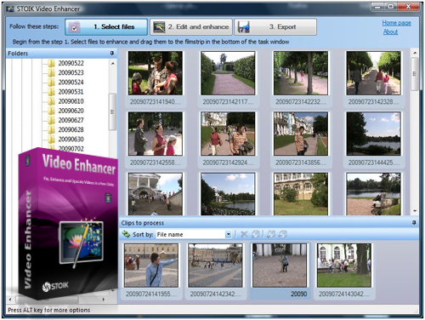Screen dimensions: 425x320
Task: Click the Folders tree scroll-up arrow
Action: pyautogui.click(x=113, y=63)
